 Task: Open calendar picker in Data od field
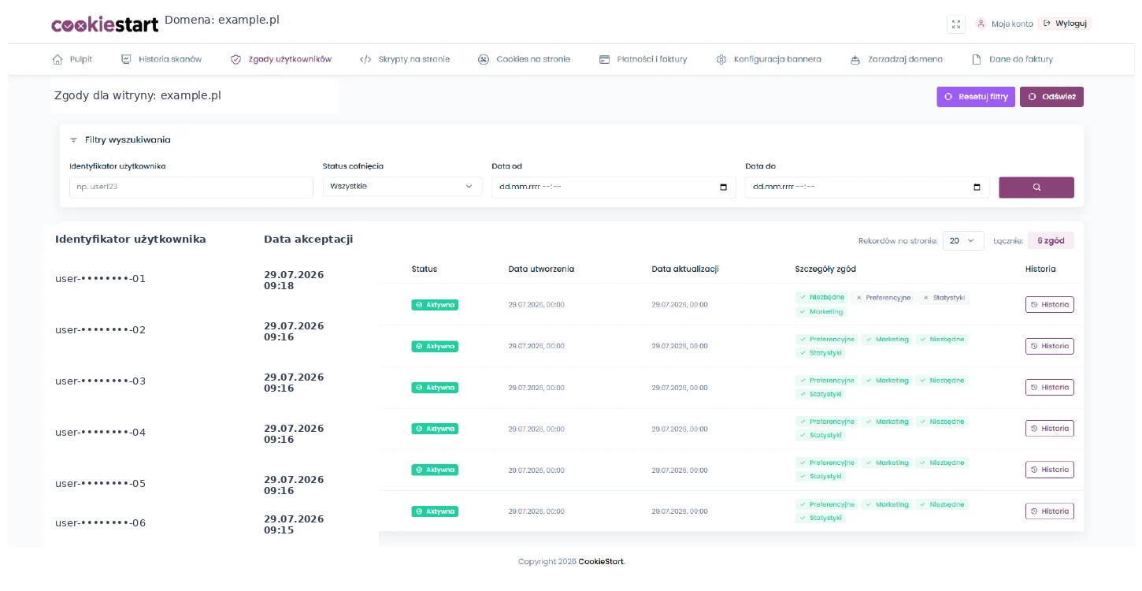724,187
